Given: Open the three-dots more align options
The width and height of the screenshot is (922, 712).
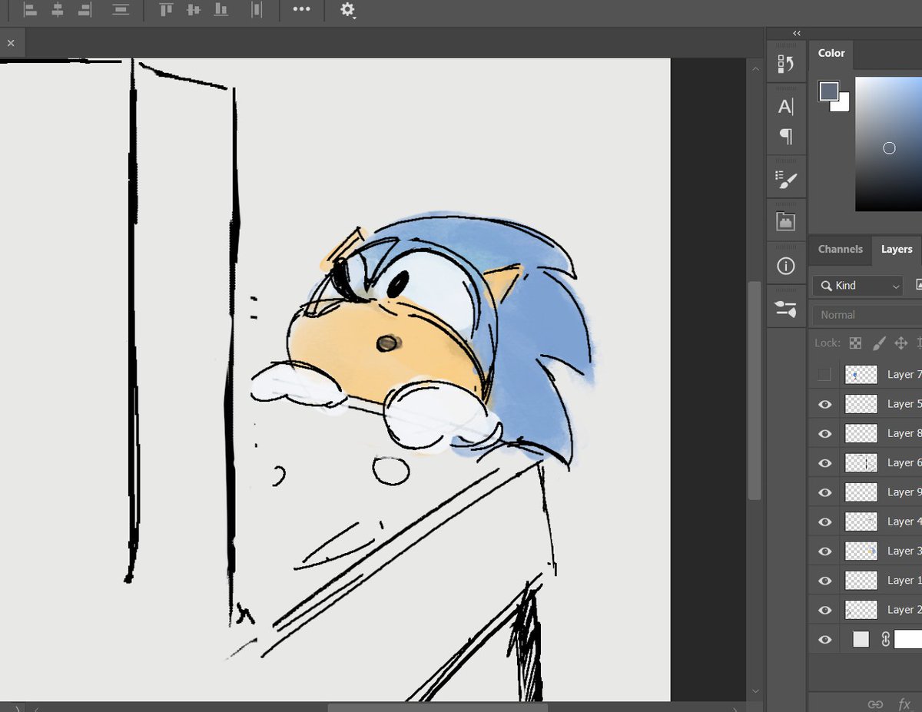Looking at the screenshot, I should coord(301,10).
